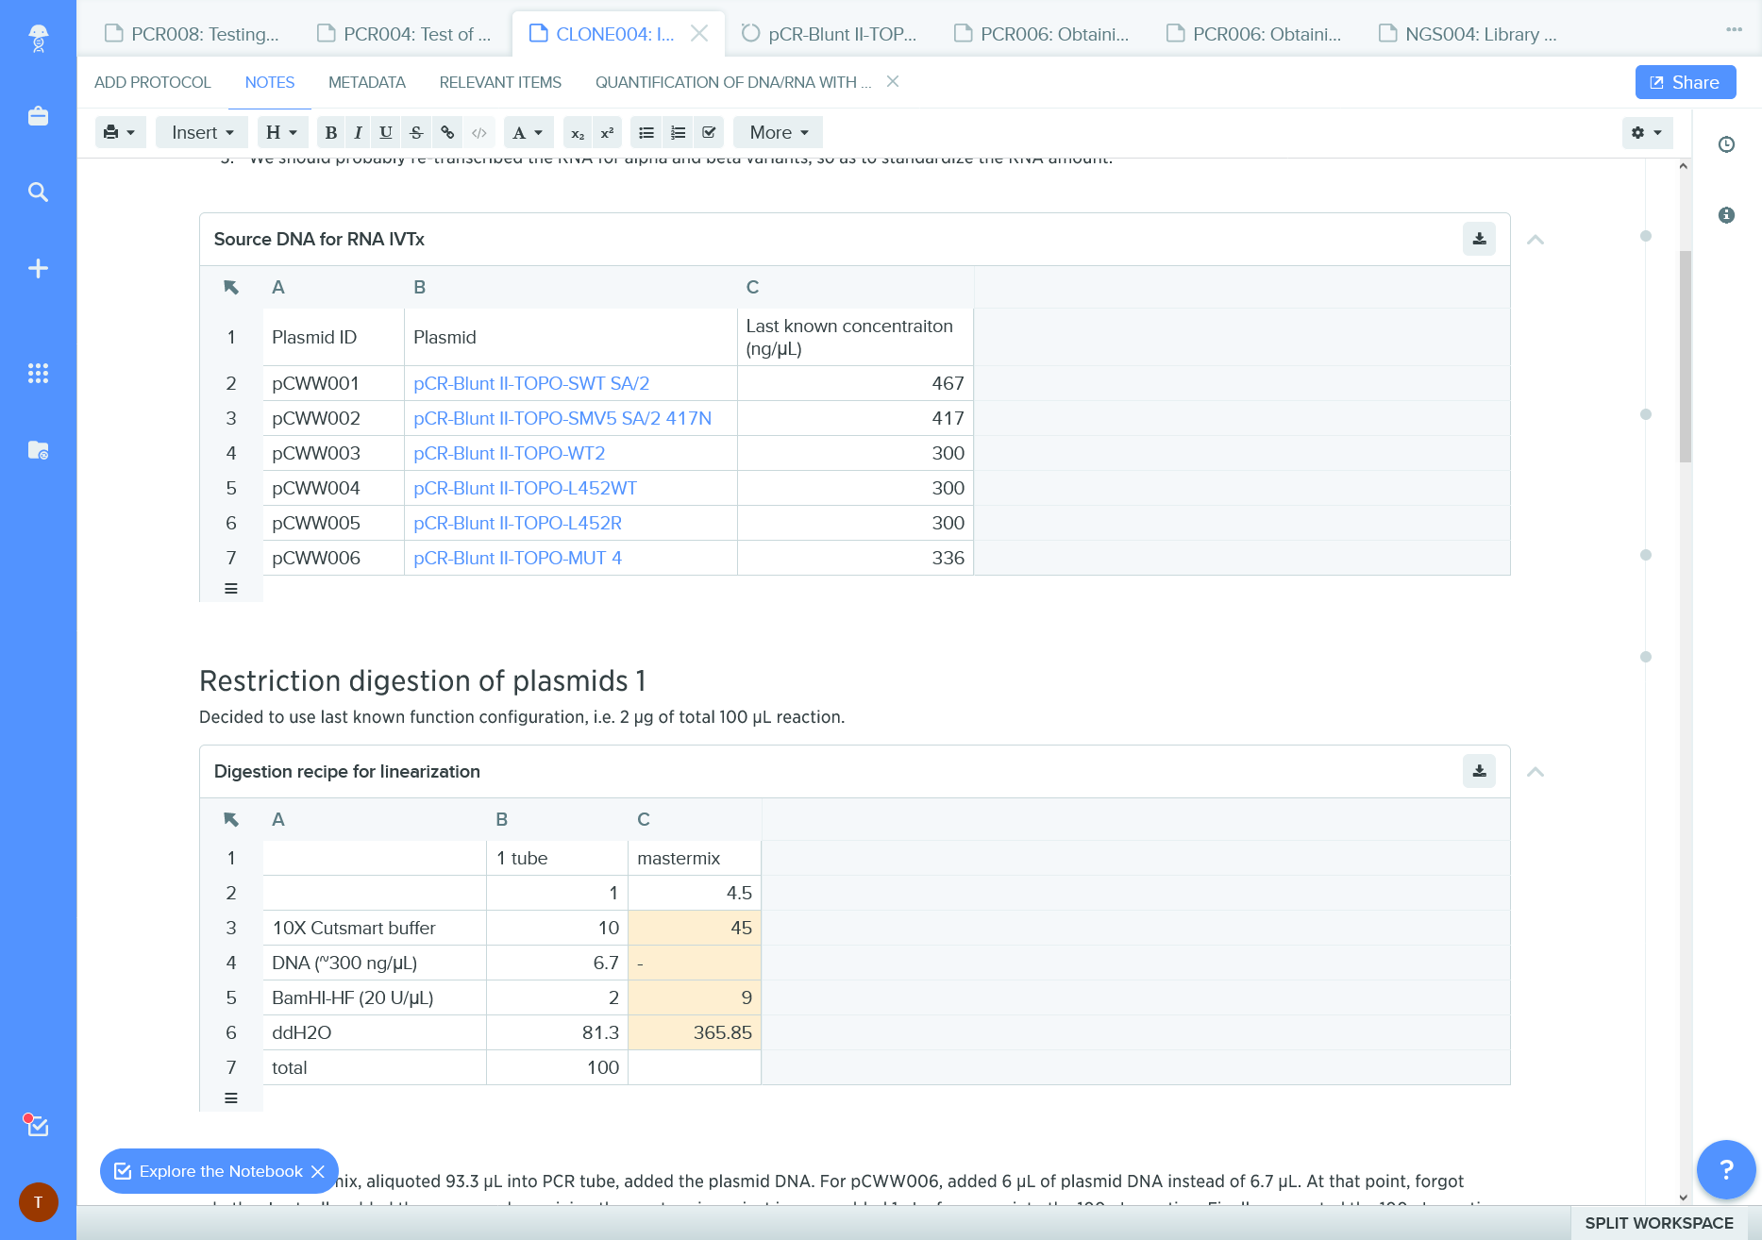The image size is (1762, 1240).
Task: Insert a hyperlink with the link icon
Action: (447, 133)
